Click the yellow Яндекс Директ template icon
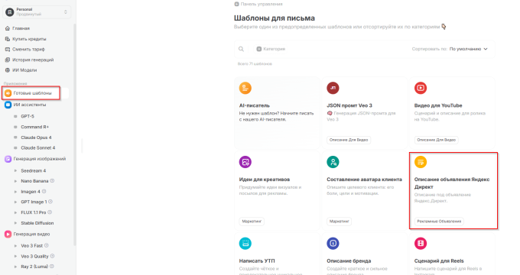520x275 pixels. click(421, 162)
